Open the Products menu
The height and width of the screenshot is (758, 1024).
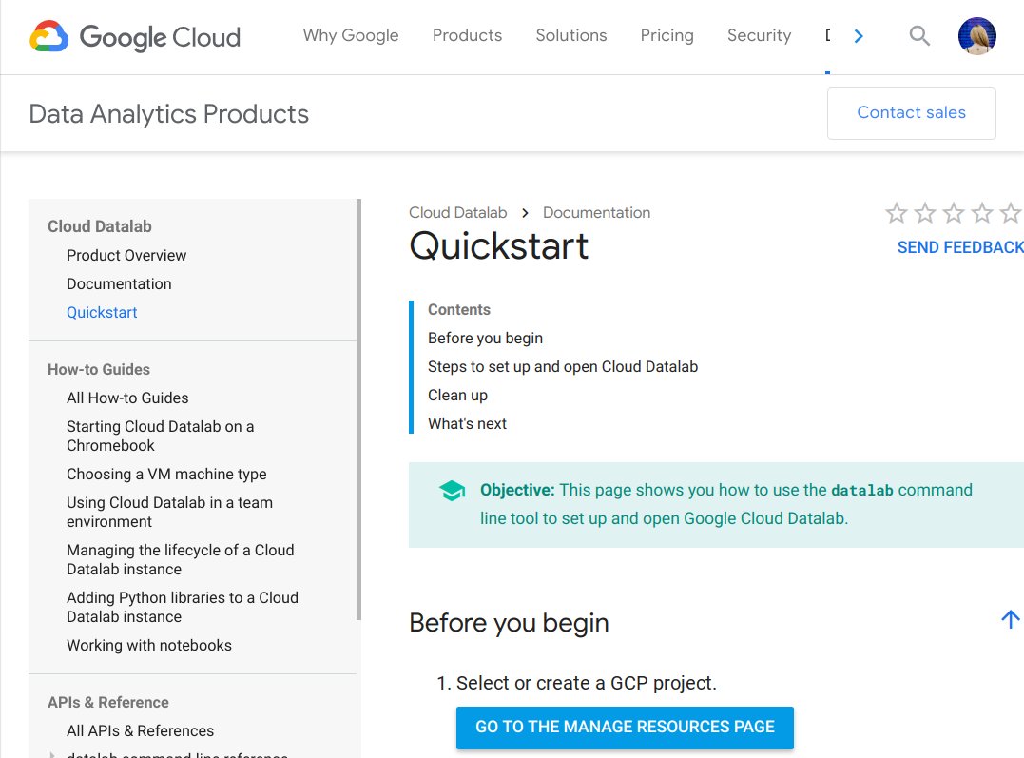click(x=467, y=35)
